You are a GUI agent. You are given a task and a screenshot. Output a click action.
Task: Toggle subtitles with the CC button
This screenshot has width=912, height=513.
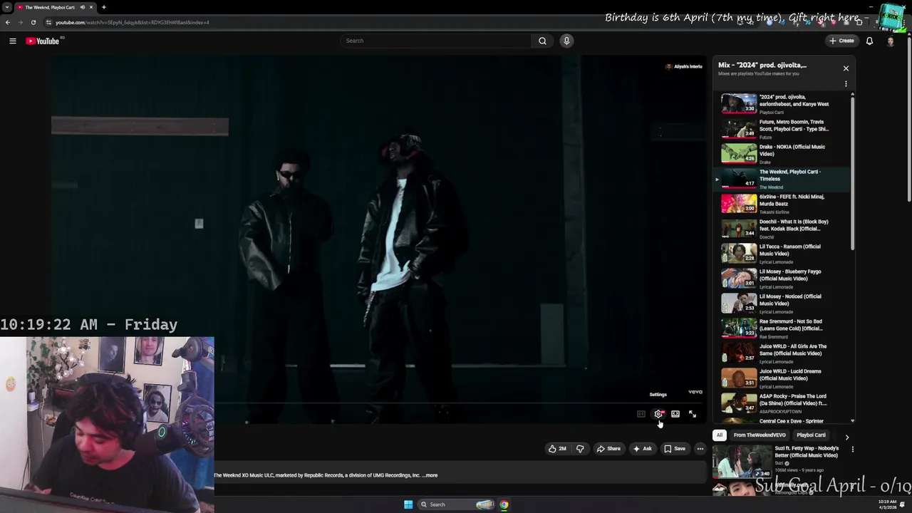tap(641, 414)
